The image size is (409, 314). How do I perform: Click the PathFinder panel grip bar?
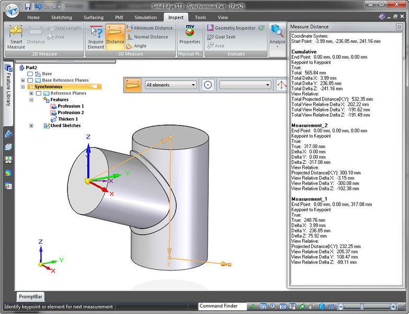tap(65, 62)
